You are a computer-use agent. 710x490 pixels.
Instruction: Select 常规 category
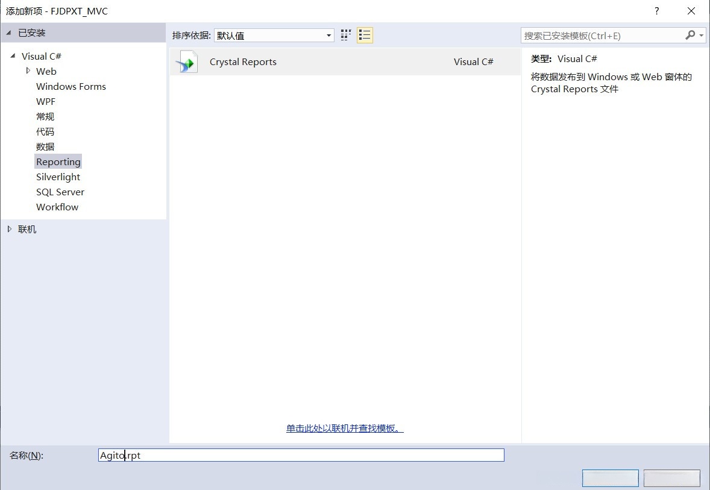coord(45,116)
